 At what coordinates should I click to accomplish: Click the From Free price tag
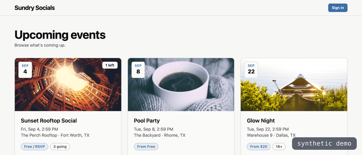point(146,146)
